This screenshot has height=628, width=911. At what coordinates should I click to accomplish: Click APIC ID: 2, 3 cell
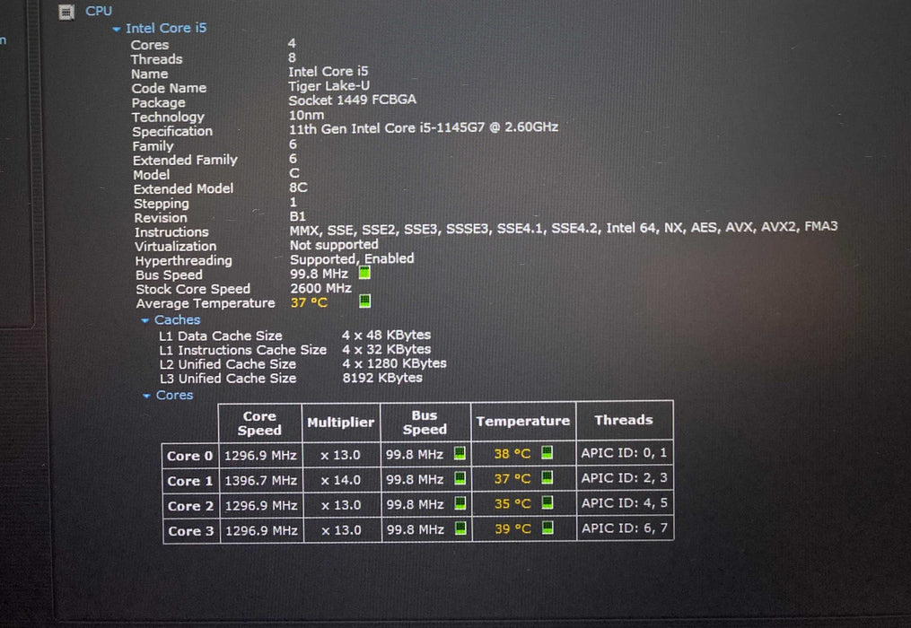tap(625, 477)
